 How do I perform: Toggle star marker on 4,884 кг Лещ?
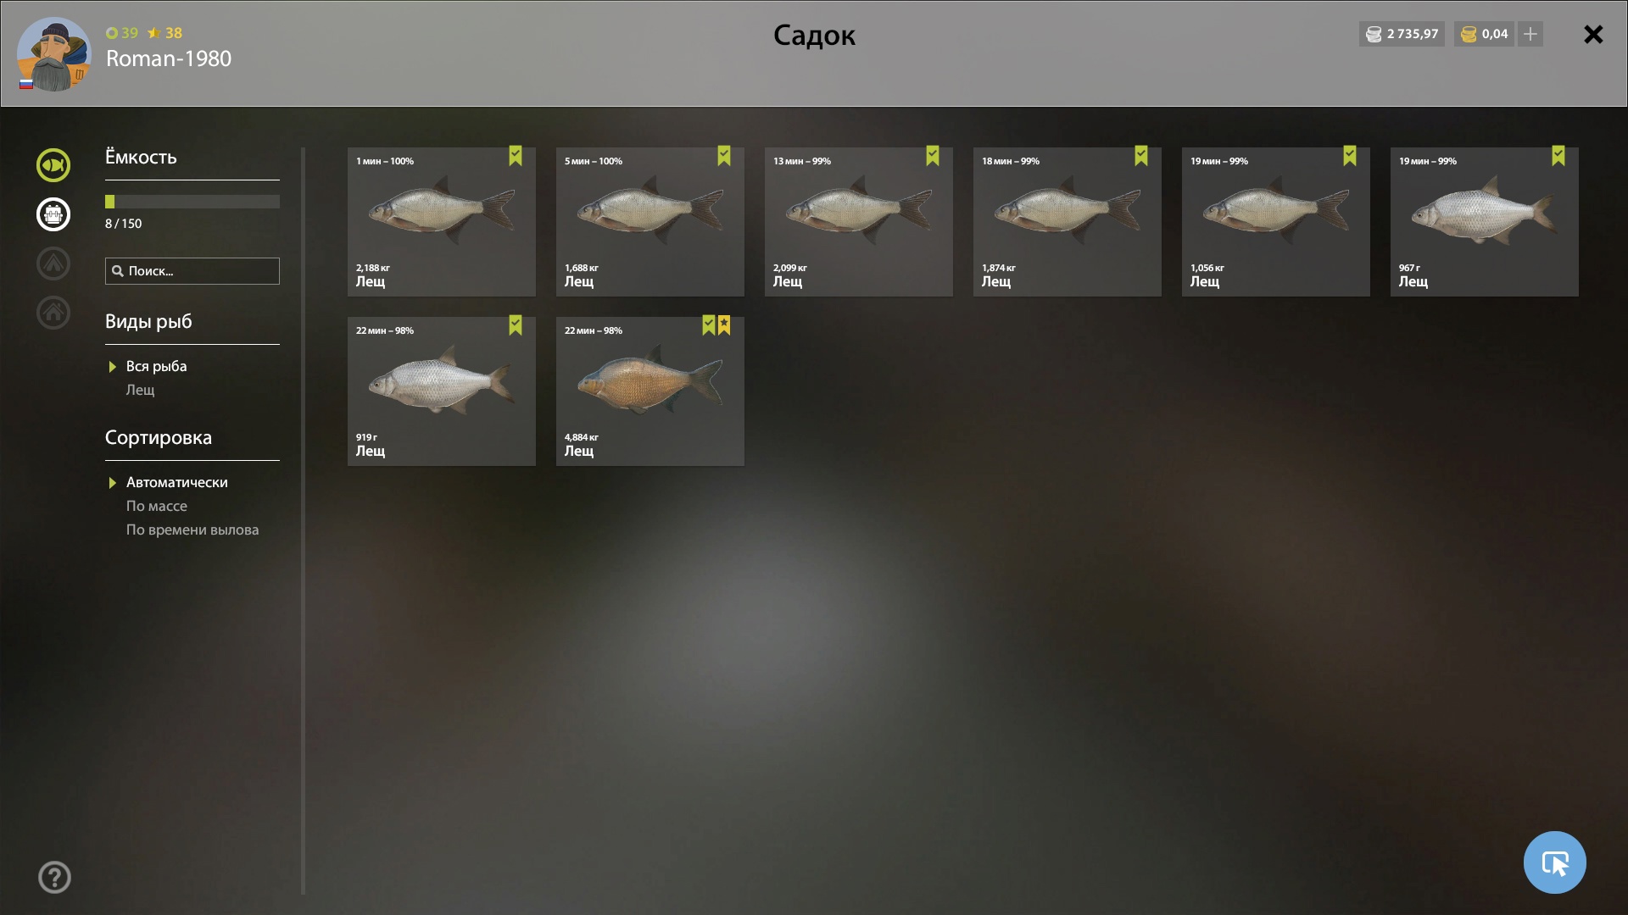(x=724, y=325)
